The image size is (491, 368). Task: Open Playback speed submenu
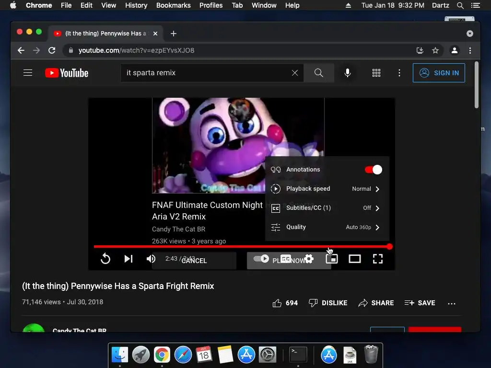tap(327, 189)
